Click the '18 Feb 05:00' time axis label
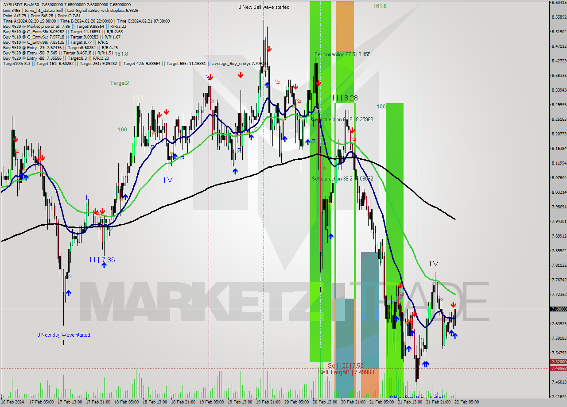 tap(127, 402)
